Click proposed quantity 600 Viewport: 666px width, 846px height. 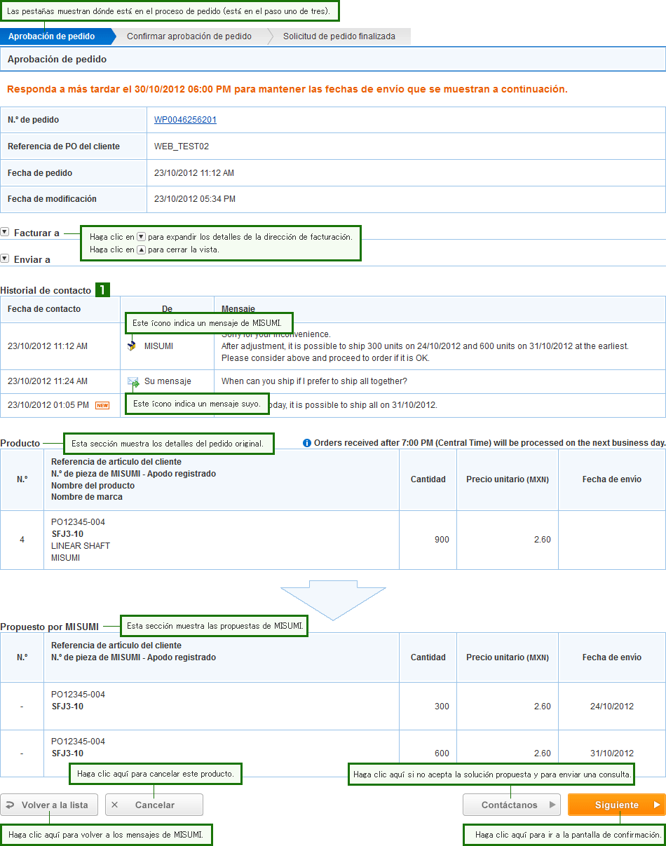[x=442, y=753]
